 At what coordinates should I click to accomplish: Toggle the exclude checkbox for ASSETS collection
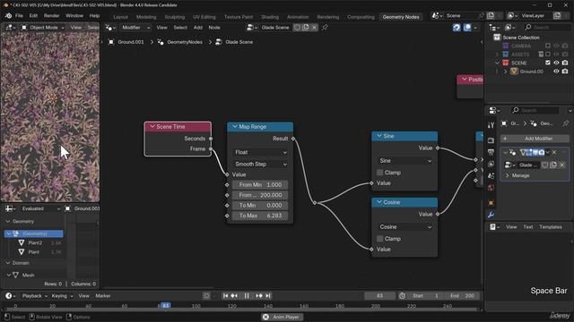[x=548, y=54]
